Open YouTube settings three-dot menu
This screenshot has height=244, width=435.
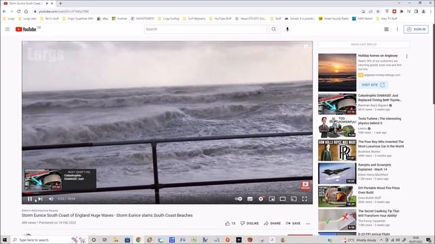click(x=397, y=29)
